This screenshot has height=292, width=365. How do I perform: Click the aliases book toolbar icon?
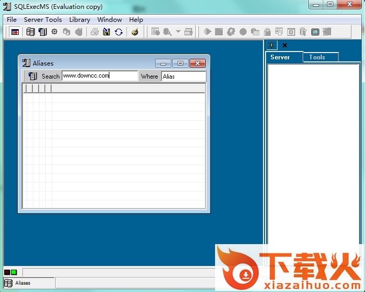(x=43, y=32)
